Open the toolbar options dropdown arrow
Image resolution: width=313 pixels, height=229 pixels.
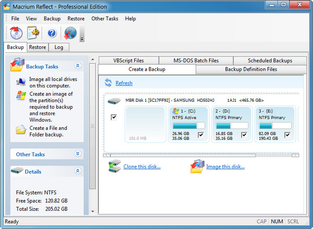coord(82,39)
